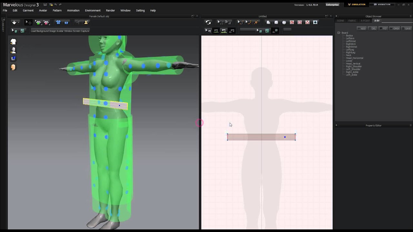
Task: Click the simulate walking figure icon
Action: point(78,22)
